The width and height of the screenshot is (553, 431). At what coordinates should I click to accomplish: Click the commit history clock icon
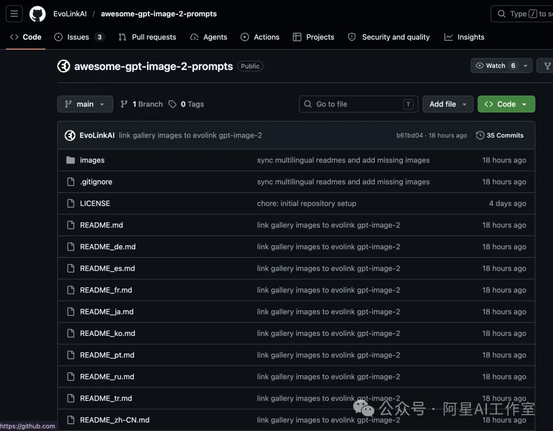[480, 135]
